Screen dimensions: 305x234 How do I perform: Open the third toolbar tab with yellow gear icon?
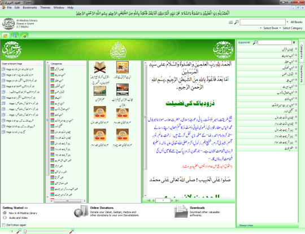[24, 36]
